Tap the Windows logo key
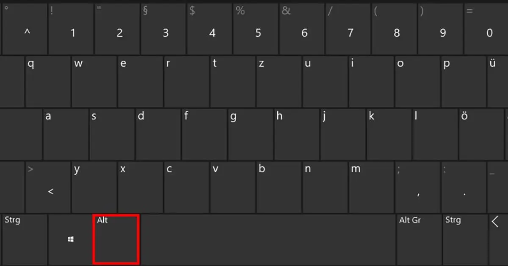508x266 pixels. tap(70, 239)
